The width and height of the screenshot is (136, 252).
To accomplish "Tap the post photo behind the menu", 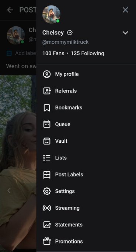I will 18,163.
